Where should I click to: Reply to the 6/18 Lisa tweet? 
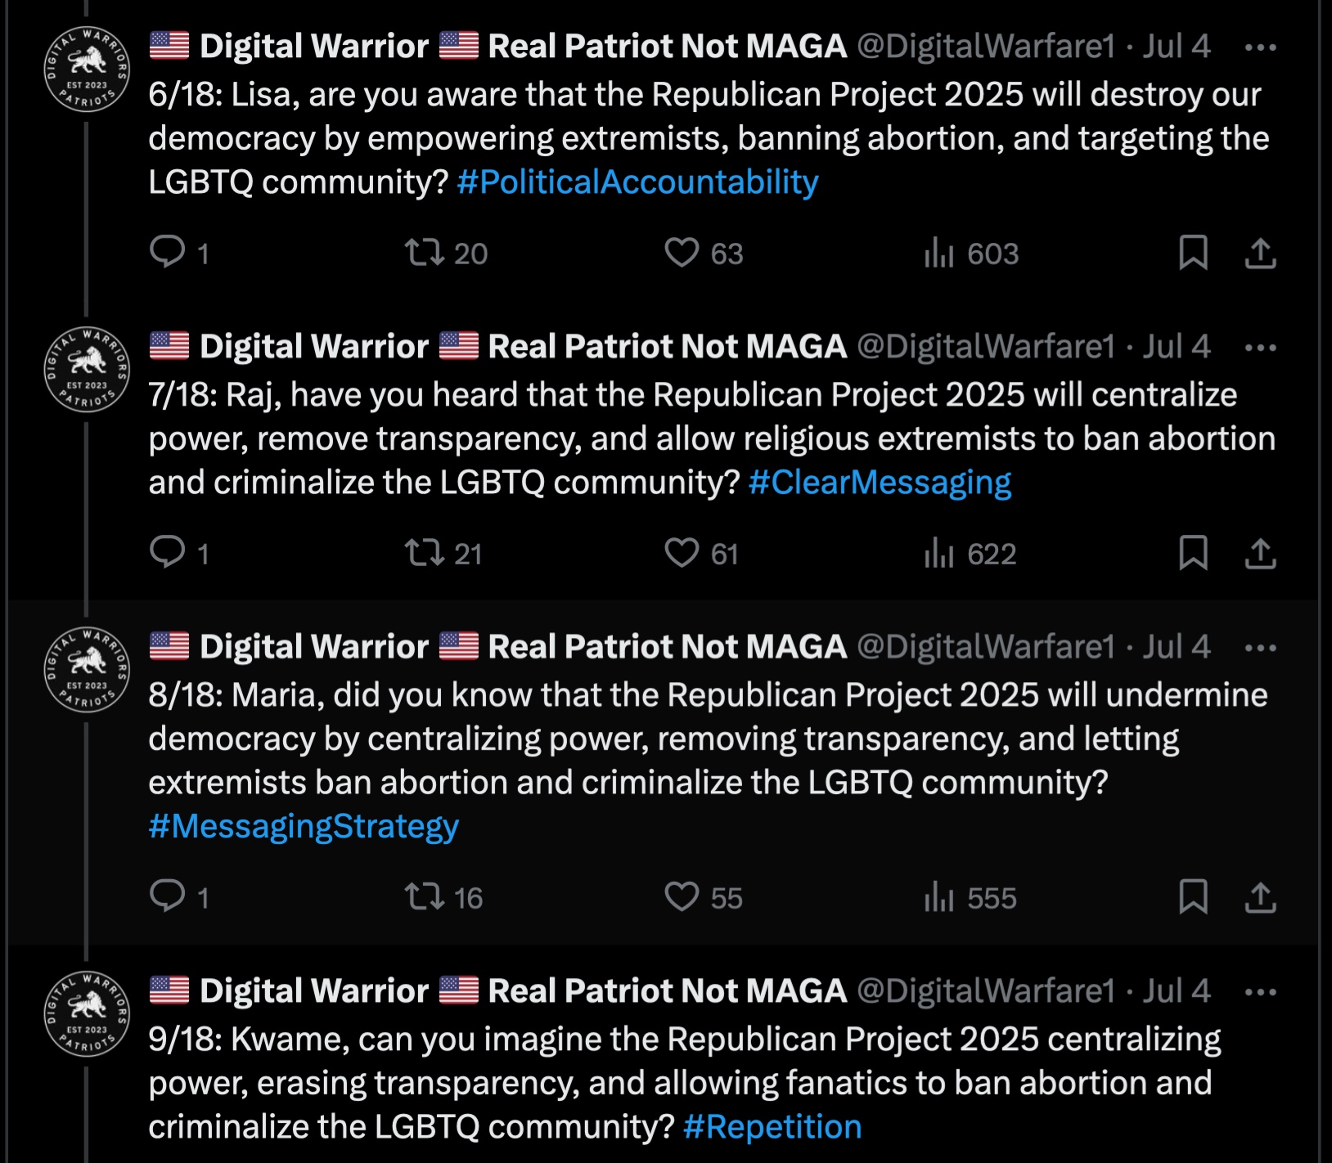pyautogui.click(x=168, y=252)
